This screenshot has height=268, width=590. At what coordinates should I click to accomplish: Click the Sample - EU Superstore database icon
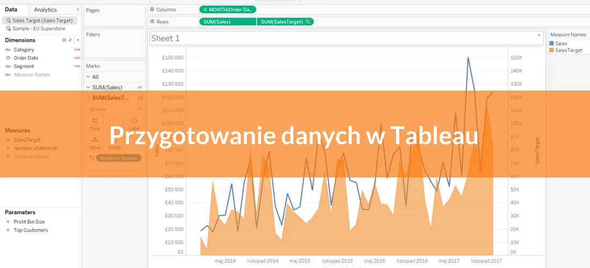[8, 28]
